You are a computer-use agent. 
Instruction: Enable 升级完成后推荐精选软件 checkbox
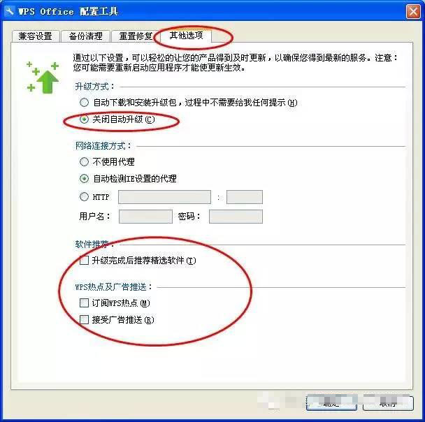(x=84, y=261)
